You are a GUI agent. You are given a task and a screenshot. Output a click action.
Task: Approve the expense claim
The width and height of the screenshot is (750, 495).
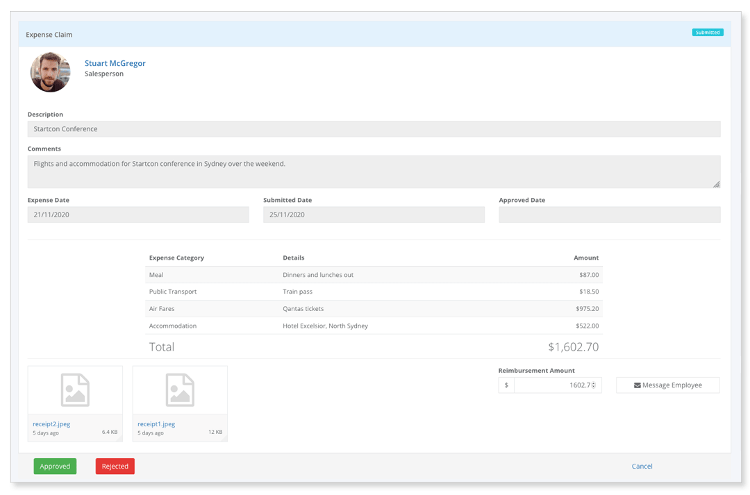coord(55,466)
